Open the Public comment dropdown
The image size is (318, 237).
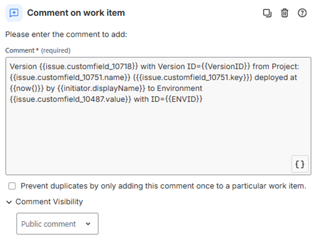point(57,224)
